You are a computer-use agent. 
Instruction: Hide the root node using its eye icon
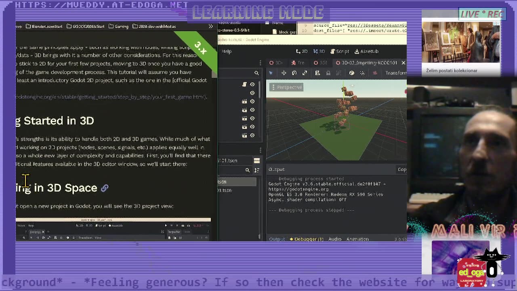(252, 84)
